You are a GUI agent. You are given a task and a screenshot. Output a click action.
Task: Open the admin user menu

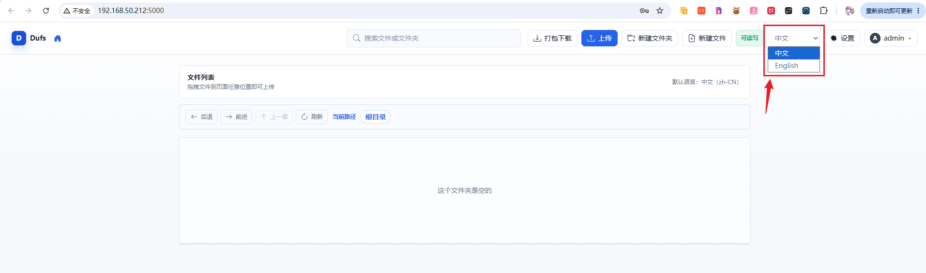[x=891, y=38]
